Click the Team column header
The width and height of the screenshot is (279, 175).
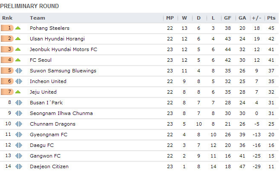tap(37, 18)
